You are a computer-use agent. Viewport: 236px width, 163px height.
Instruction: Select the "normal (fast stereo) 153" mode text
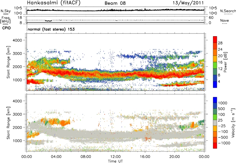[51, 29]
